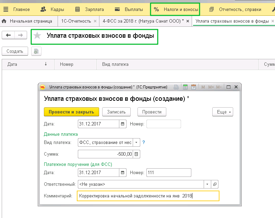275x218 pixels.
Task: Navigate back with the left arrow
Action: [8, 35]
